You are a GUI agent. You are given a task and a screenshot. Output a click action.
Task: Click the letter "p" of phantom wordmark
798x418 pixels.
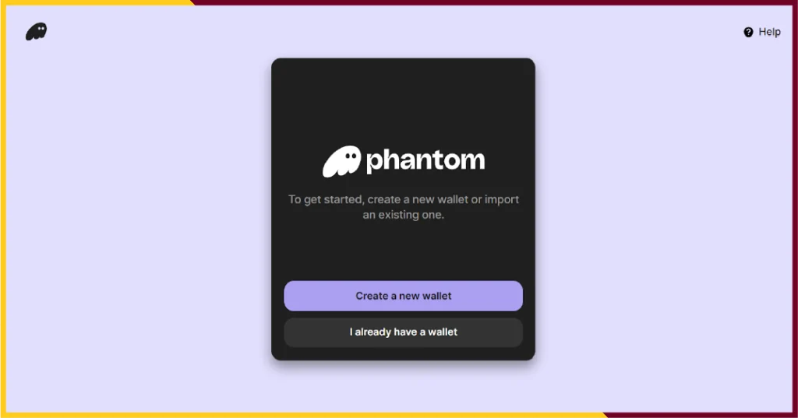[x=374, y=163]
